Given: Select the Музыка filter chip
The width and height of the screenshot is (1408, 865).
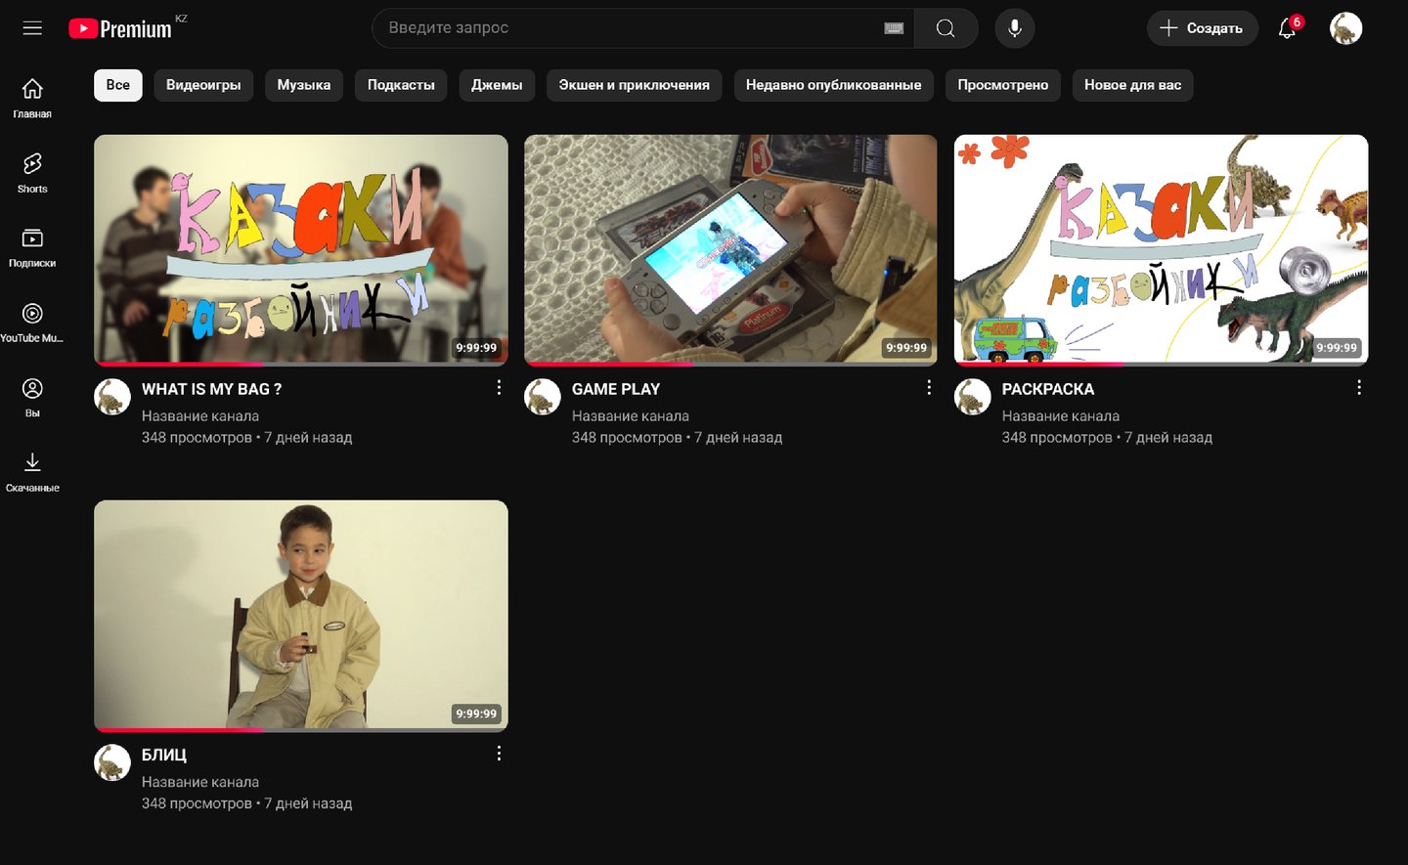Looking at the screenshot, I should point(304,85).
